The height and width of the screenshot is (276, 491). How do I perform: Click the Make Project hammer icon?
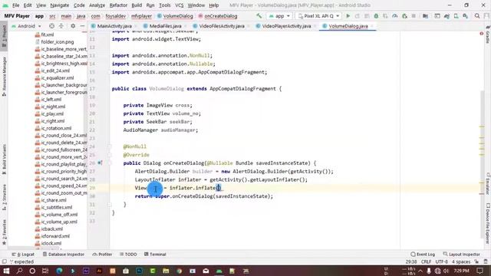pyautogui.click(x=259, y=15)
